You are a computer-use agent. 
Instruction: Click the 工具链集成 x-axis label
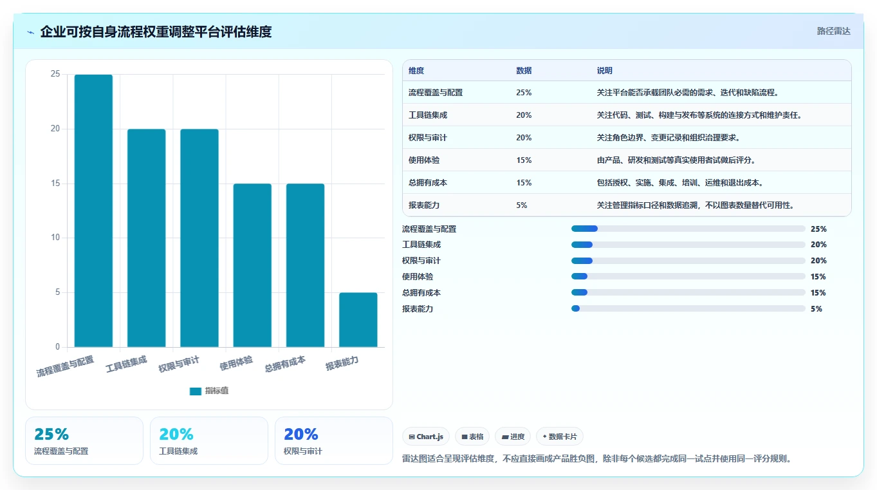point(126,364)
